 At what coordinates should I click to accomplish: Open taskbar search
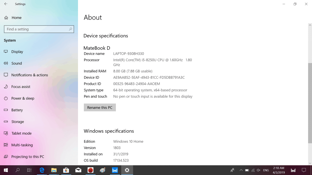18,170
